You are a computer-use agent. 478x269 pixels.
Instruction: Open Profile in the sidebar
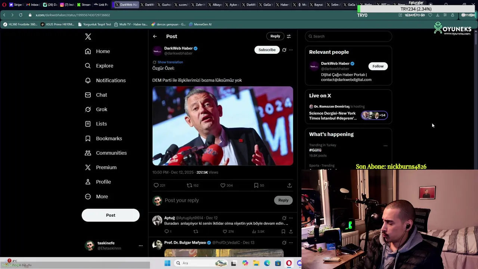pos(98,182)
